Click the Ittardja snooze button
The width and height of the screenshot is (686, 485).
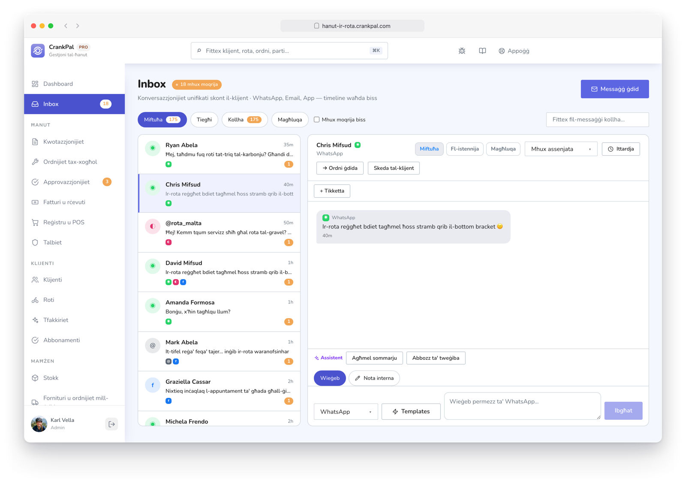pos(620,149)
